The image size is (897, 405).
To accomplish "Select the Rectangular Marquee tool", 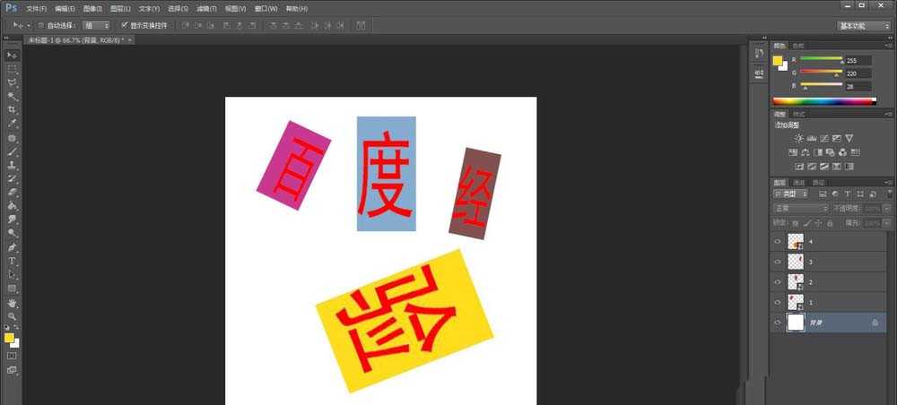I will coord(13,69).
